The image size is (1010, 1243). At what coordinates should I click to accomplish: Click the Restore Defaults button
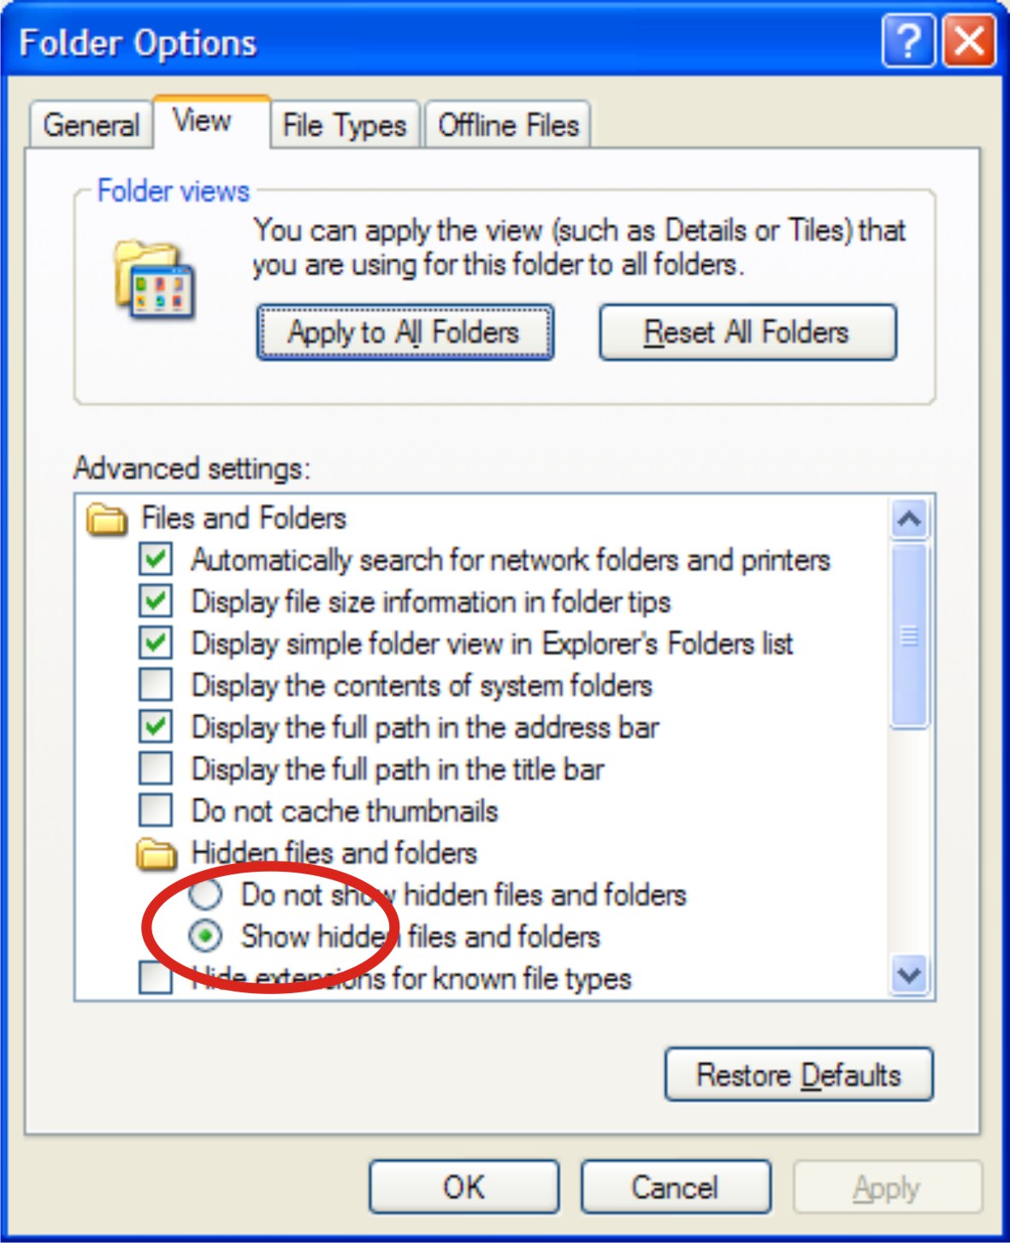click(x=799, y=1074)
